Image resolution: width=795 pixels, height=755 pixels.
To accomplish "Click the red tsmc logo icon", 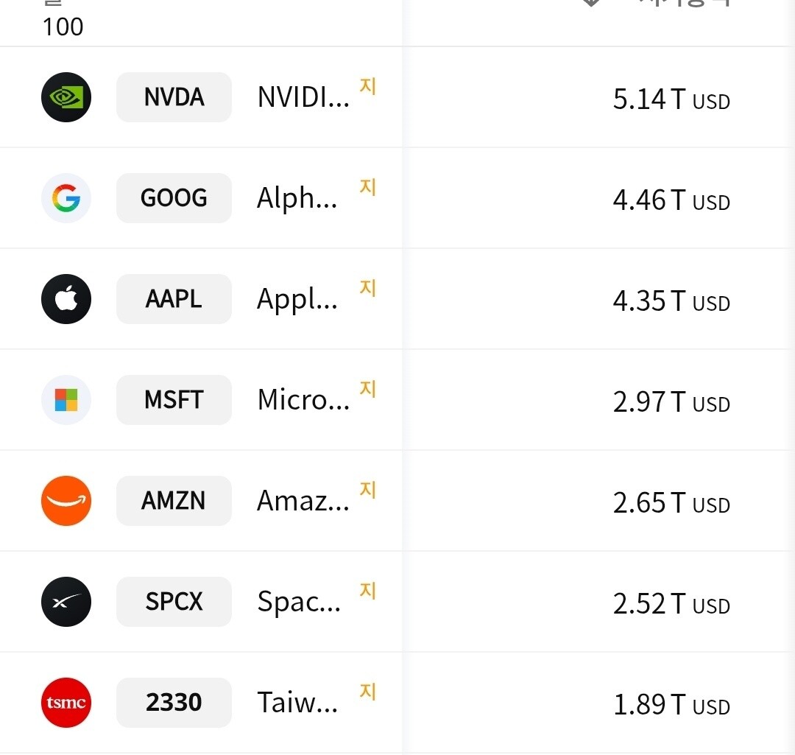I will [66, 703].
